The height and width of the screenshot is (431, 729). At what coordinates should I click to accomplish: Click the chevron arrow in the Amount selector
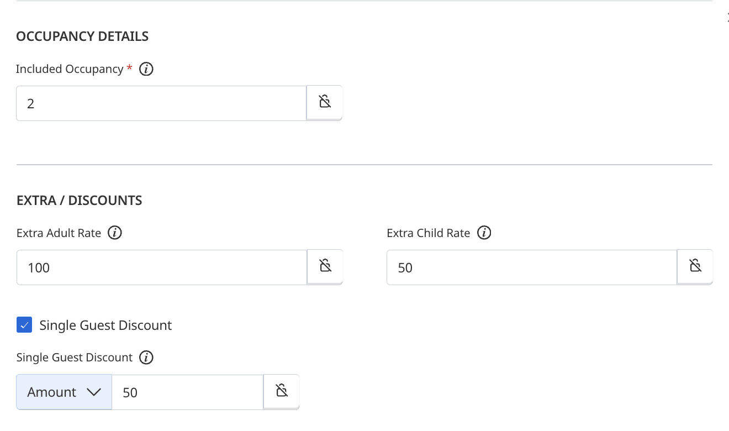click(x=94, y=392)
